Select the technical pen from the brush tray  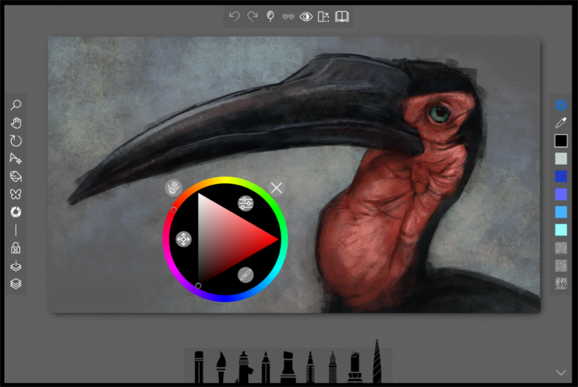(332, 368)
